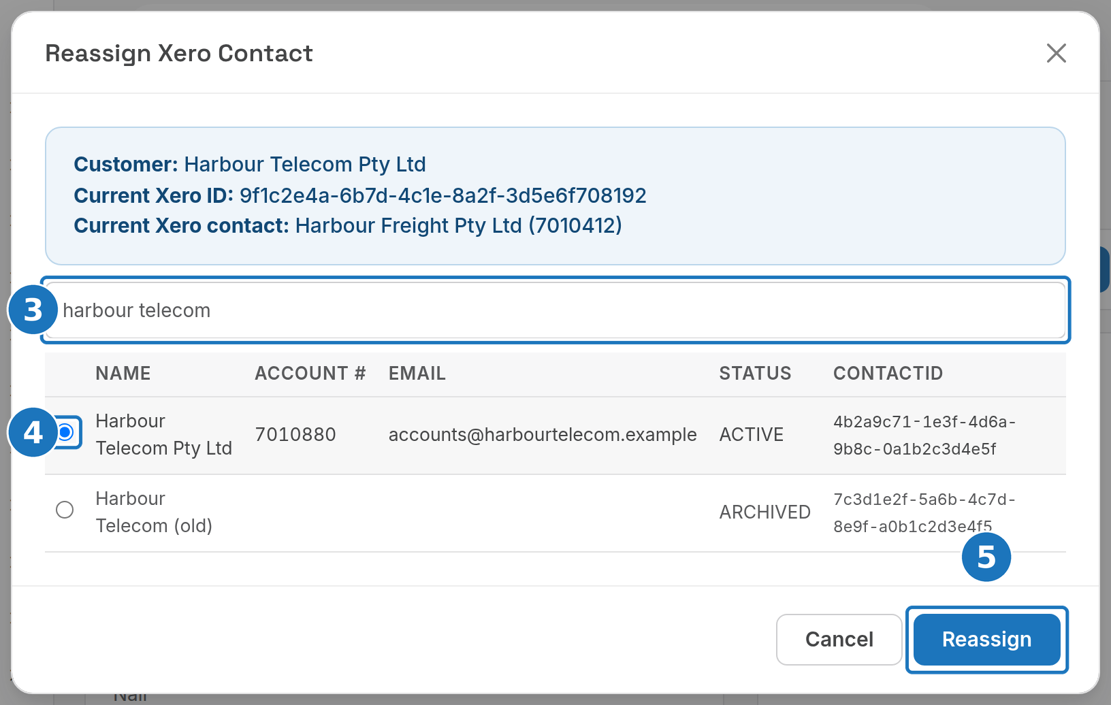Image resolution: width=1111 pixels, height=705 pixels.
Task: Click contact ID starting with 7c3d1e2f
Action: [x=924, y=513]
